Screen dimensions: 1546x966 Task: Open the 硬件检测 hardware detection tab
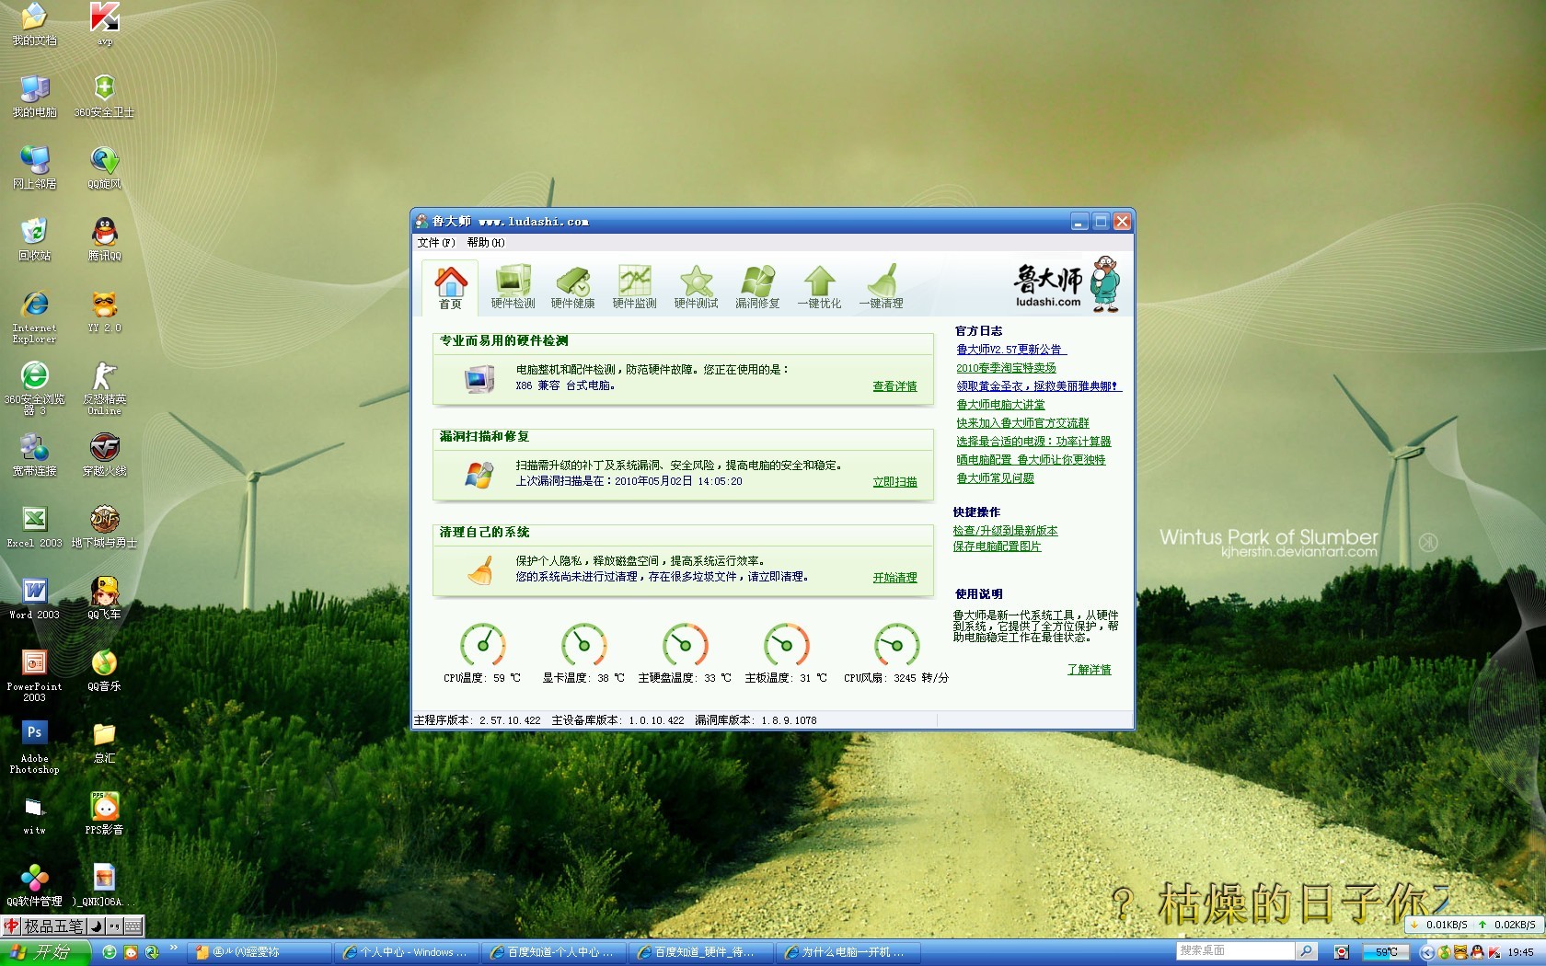click(x=513, y=287)
